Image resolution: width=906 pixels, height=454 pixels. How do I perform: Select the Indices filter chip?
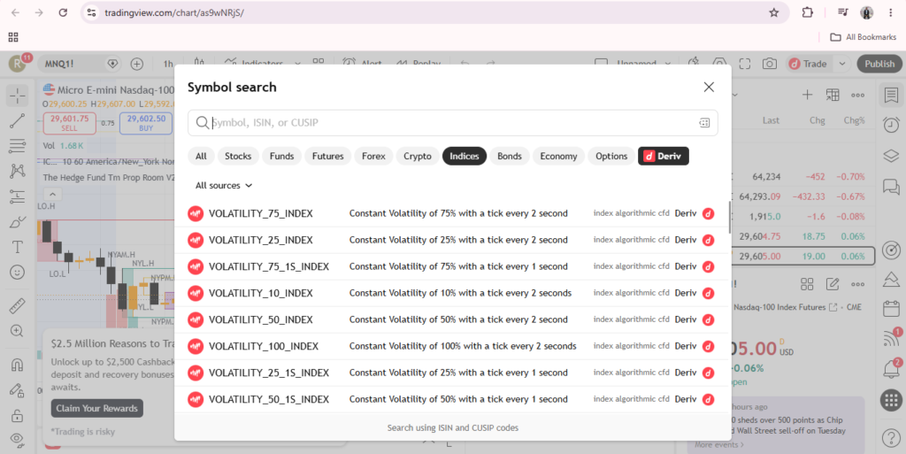(x=465, y=156)
